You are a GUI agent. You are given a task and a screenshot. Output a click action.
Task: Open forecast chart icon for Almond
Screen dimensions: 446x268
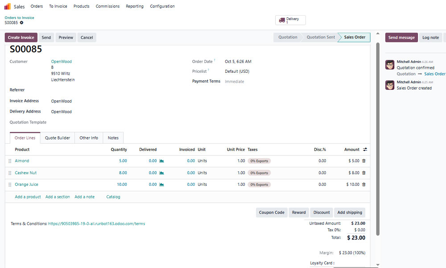pos(161,161)
